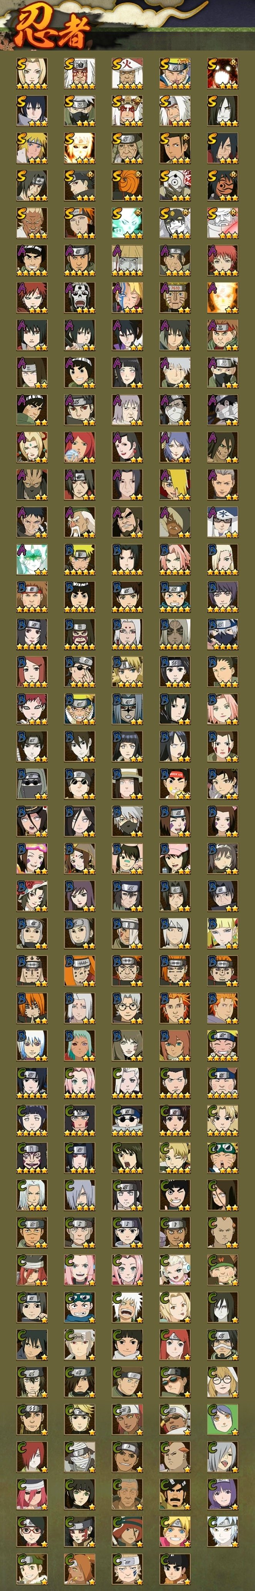
Task: Pick the S-rank glowing golden chakra Naruto
Action: [x=80, y=148]
